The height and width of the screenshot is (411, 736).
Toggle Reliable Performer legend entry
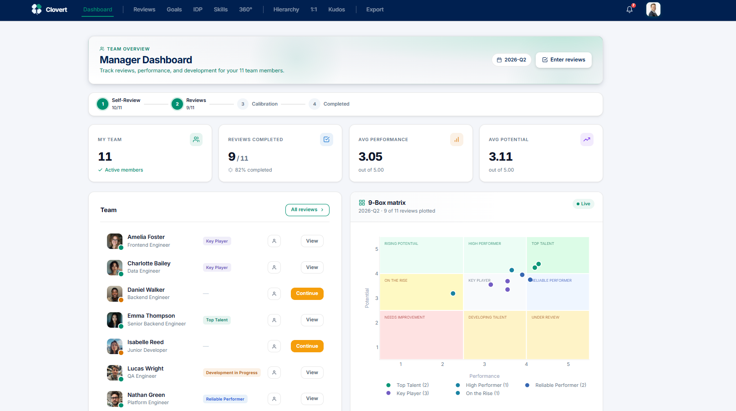coord(556,385)
